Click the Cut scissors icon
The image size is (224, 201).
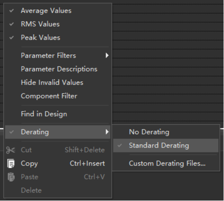coord(11,150)
